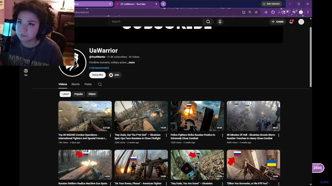Open options menu for Top 30 INSANE video

tap(110, 135)
